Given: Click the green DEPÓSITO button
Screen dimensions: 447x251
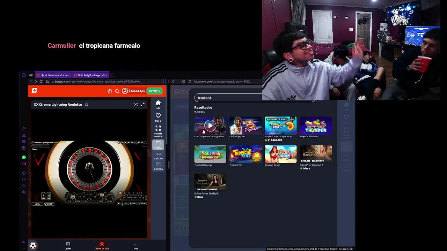Looking at the screenshot, I should [154, 91].
